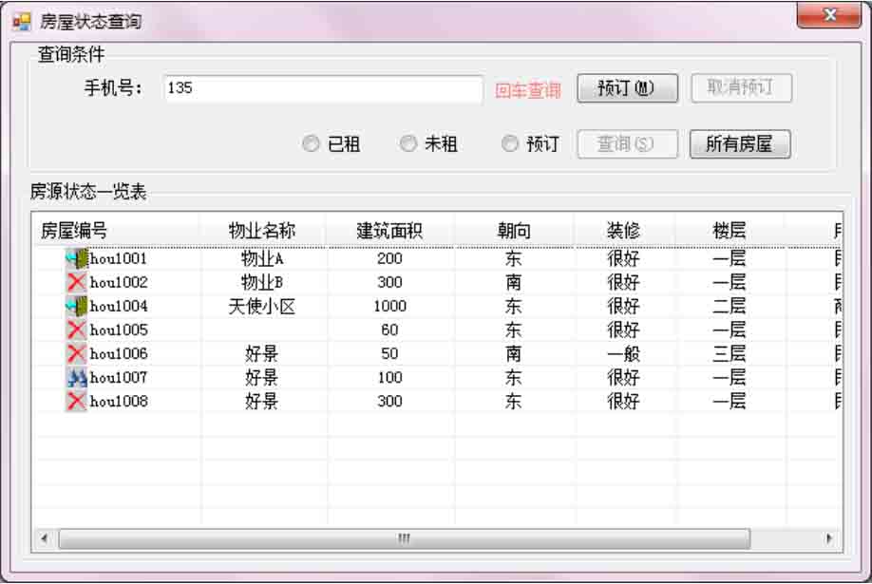Click the 装修 column header
The width and height of the screenshot is (872, 584).
click(x=624, y=230)
